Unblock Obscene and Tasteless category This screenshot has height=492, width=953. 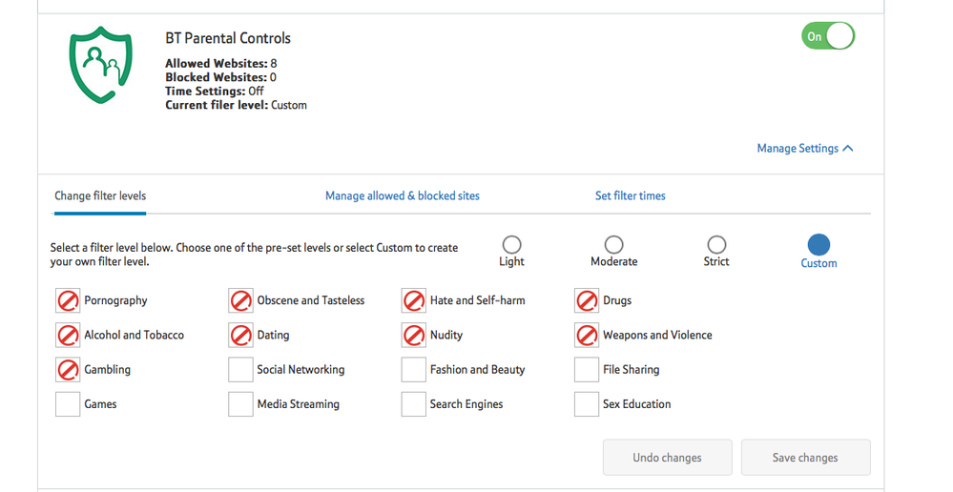pyautogui.click(x=240, y=300)
